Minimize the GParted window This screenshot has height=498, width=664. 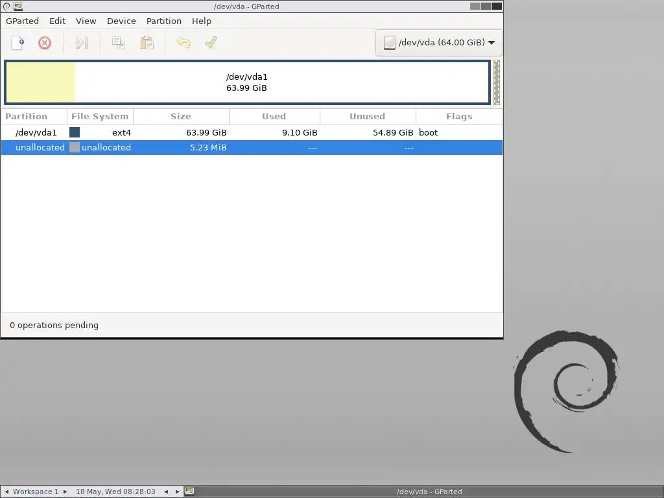coord(475,6)
